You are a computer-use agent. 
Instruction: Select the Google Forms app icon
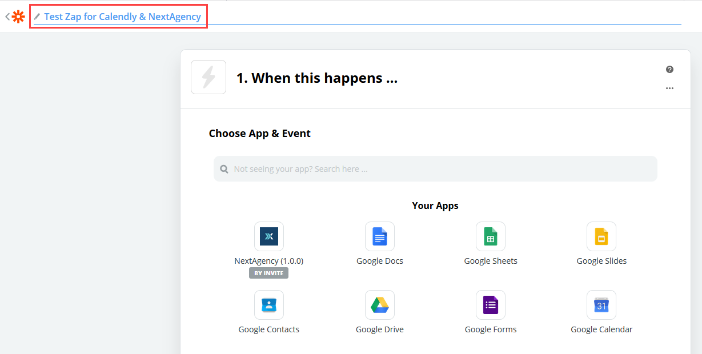point(491,305)
